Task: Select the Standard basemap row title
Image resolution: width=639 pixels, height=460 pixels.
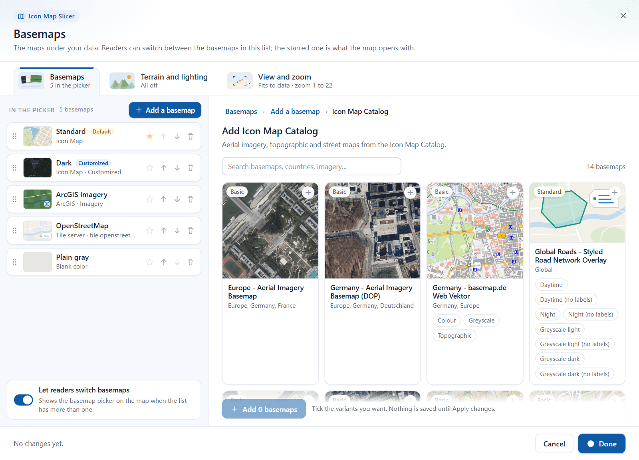Action: [71, 131]
